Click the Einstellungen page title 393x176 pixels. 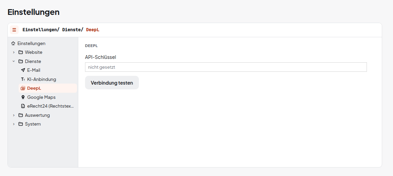34,12
